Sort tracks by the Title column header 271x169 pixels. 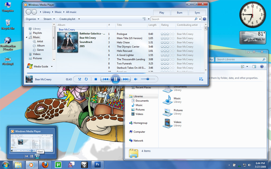tap(119, 25)
